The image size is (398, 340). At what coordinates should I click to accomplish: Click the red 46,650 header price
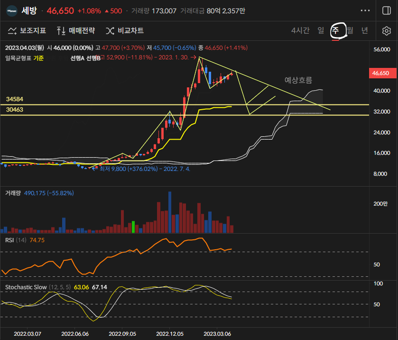60,10
